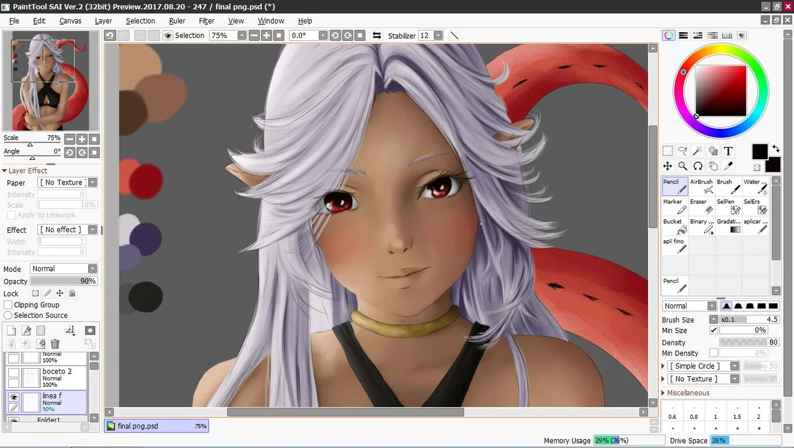Select the Eyedropper color picker tool
The height and width of the screenshot is (448, 794).
(728, 166)
